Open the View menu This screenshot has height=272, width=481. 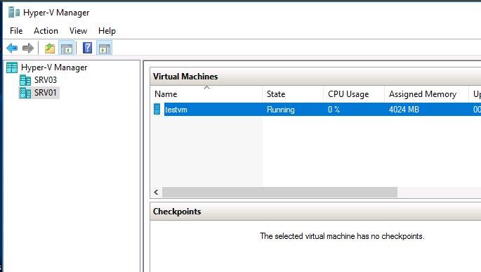78,31
